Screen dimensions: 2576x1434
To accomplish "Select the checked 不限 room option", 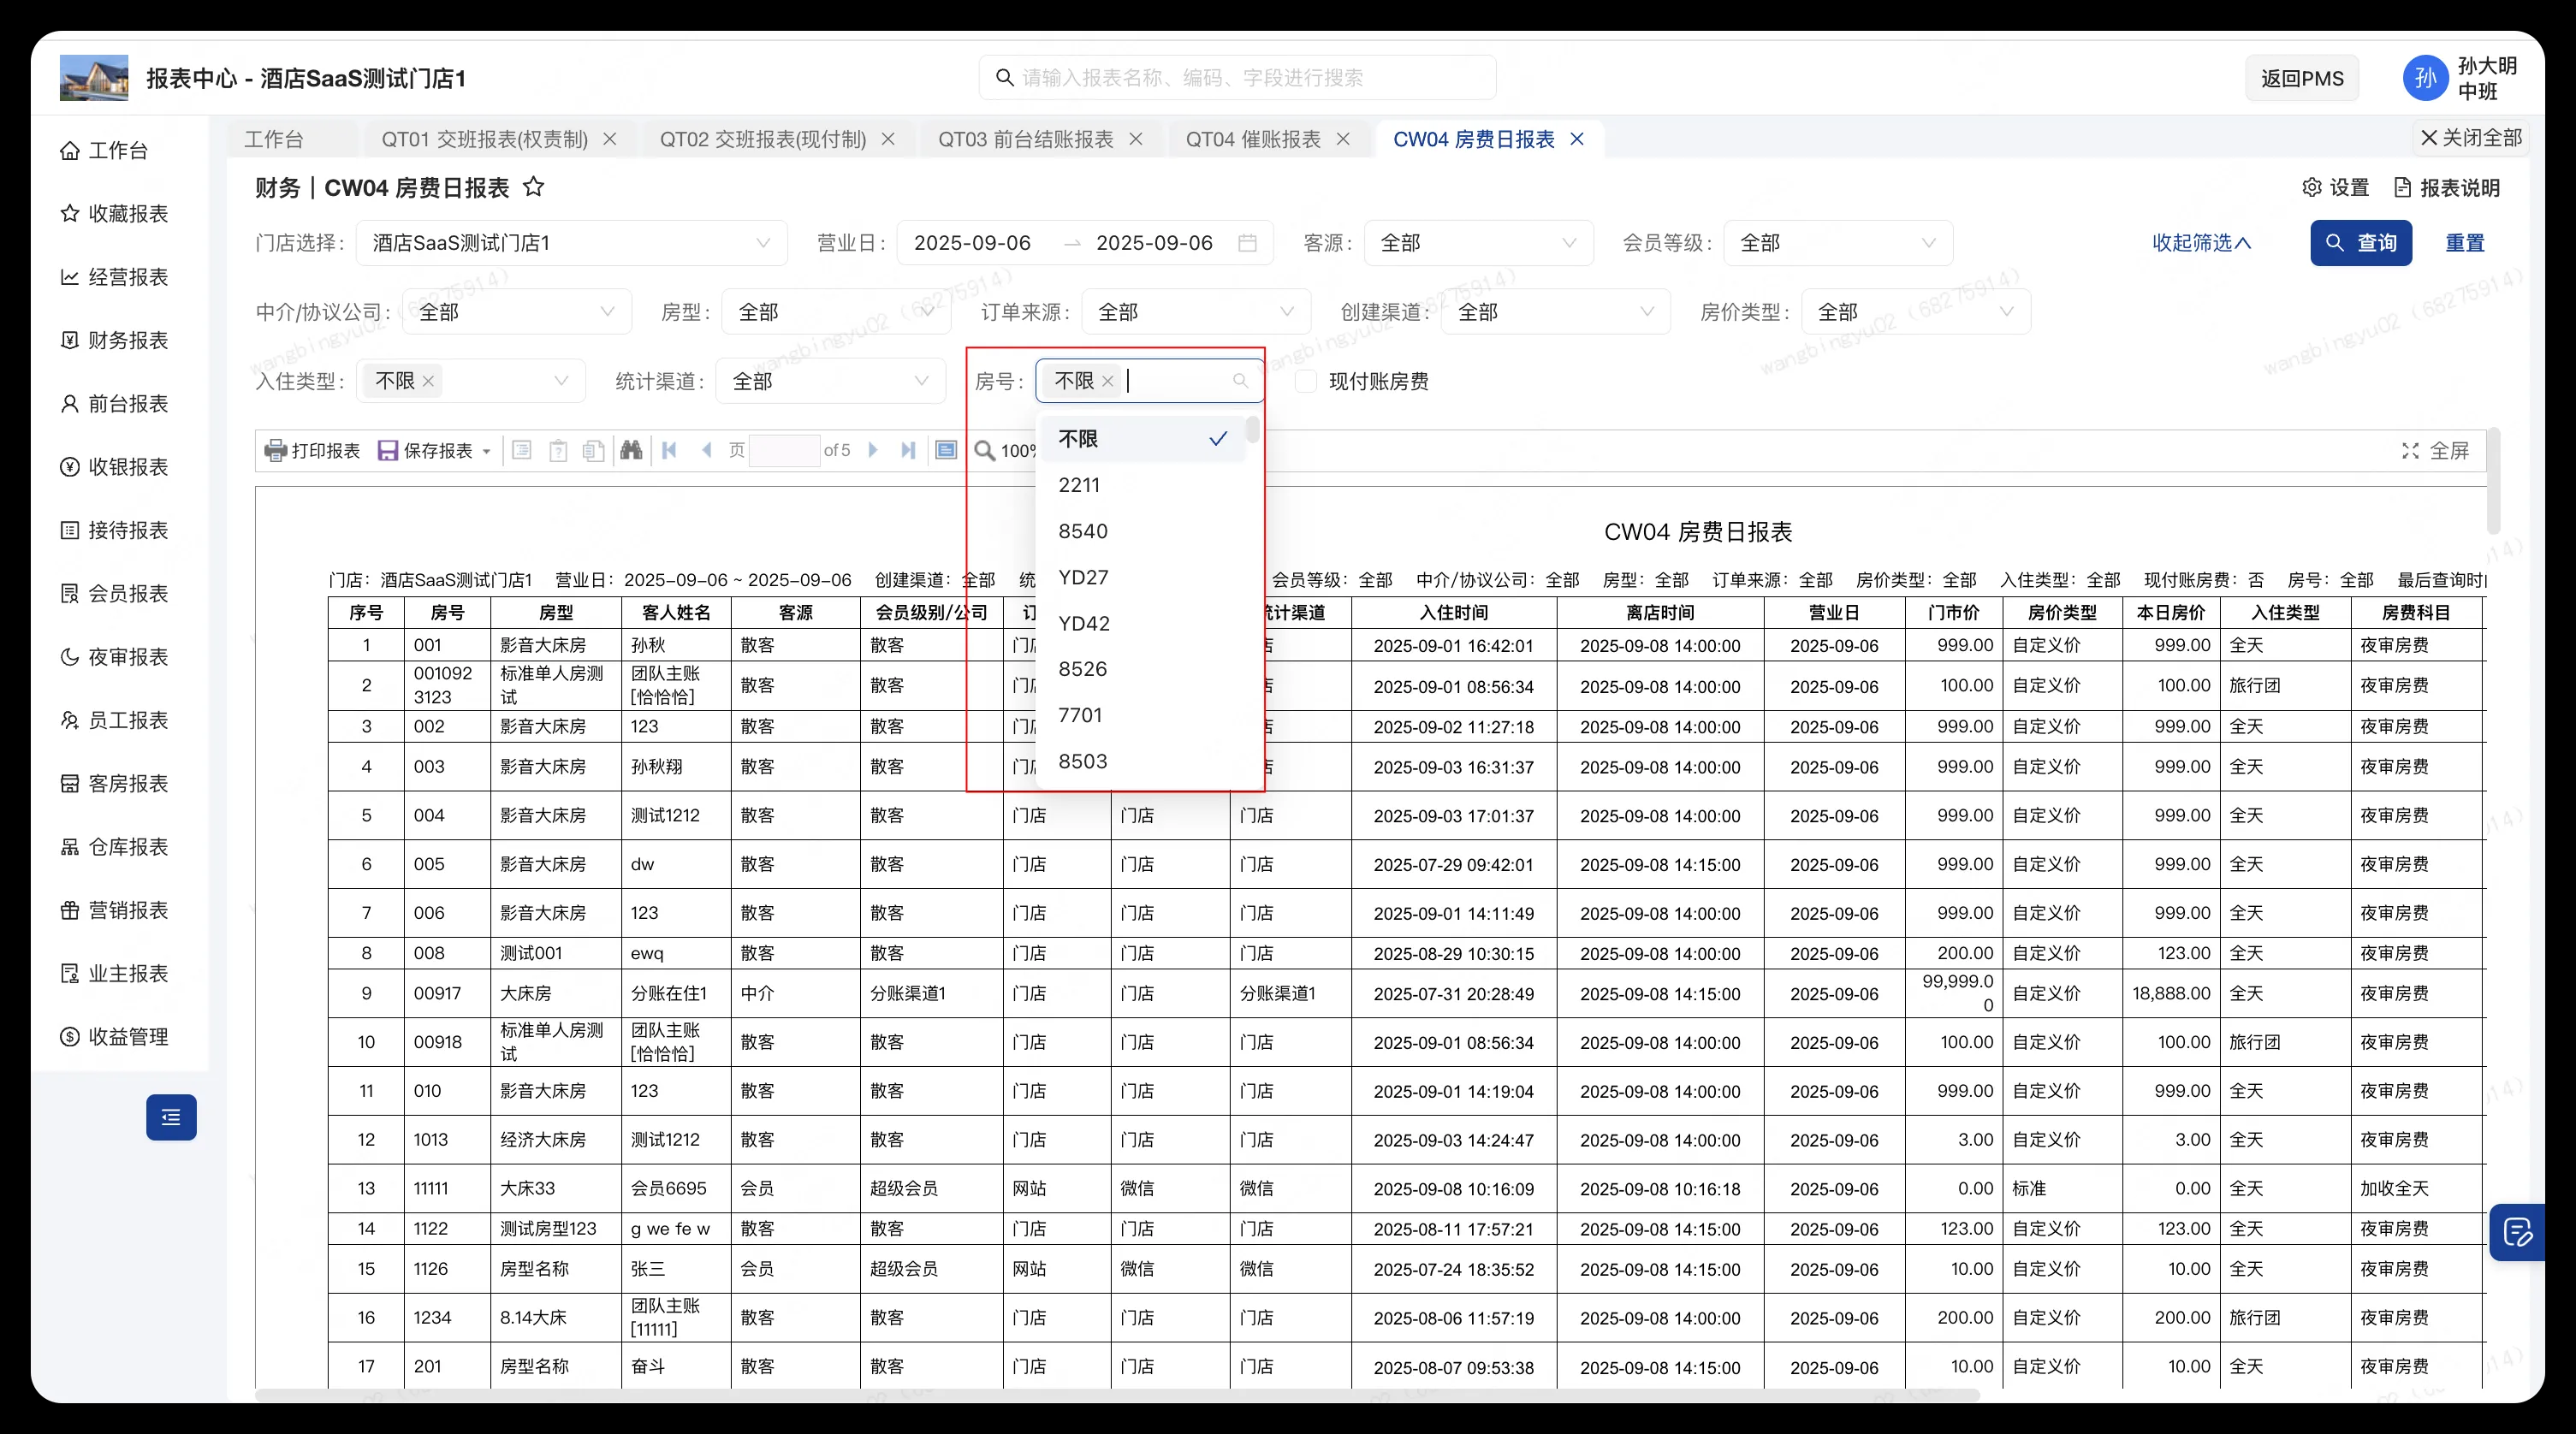I will [x=1143, y=439].
